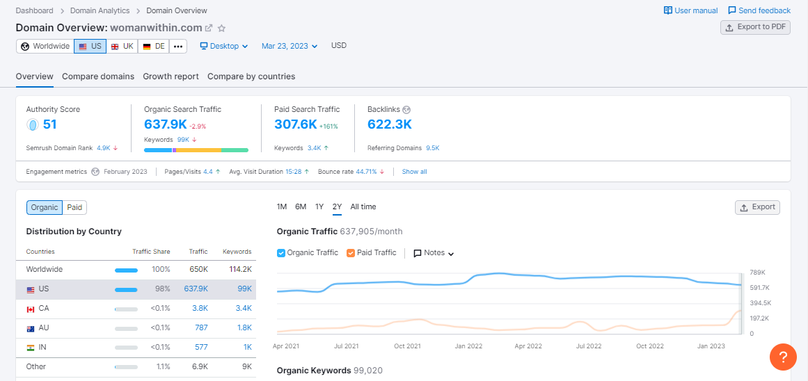This screenshot has height=381, width=808.
Task: Expand the Notes dropdown
Action: (x=434, y=253)
